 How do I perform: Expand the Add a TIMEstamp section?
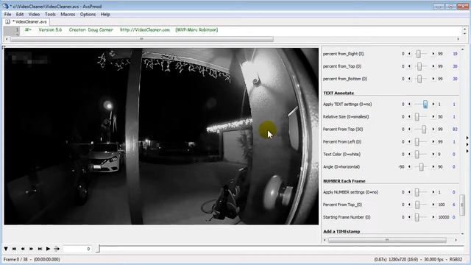[x=341, y=231]
